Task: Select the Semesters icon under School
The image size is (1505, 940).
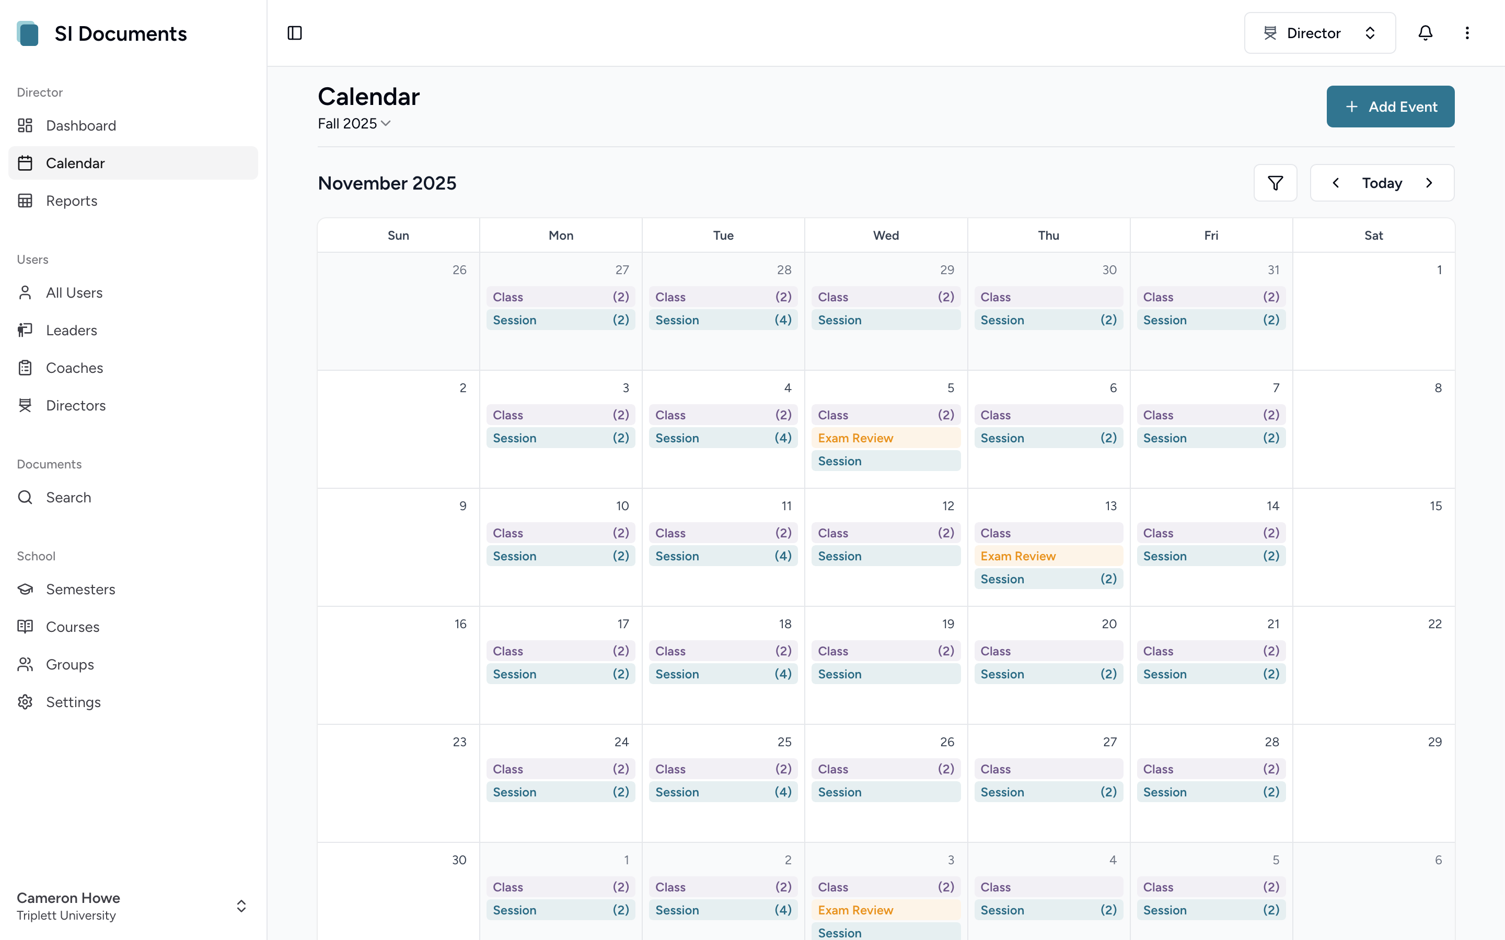Action: point(25,589)
